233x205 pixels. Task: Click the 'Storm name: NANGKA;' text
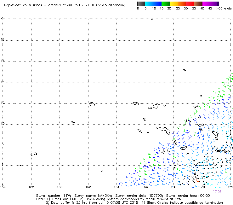tap(93, 196)
